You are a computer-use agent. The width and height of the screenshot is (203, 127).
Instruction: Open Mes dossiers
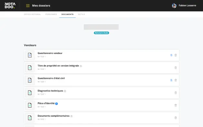tap(41, 5)
